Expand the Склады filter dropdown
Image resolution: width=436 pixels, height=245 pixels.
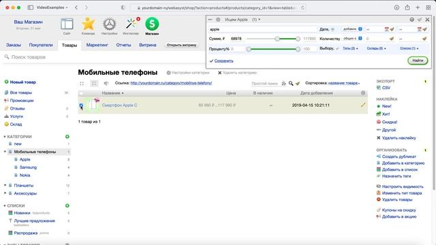pos(376,48)
